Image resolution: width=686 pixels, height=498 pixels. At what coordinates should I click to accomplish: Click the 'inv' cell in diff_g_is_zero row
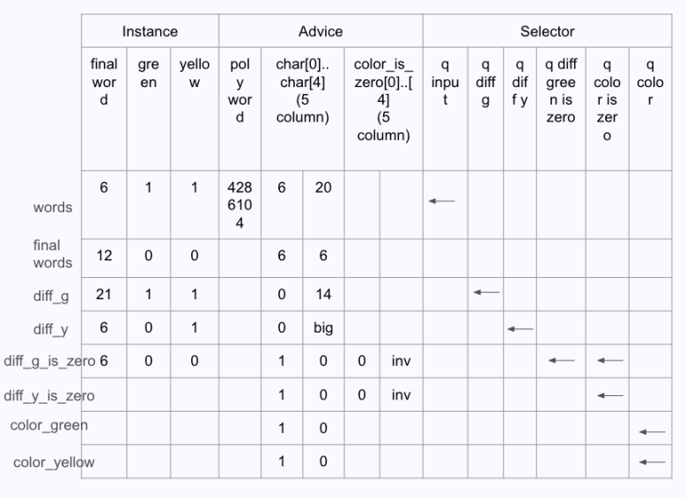pyautogui.click(x=397, y=361)
